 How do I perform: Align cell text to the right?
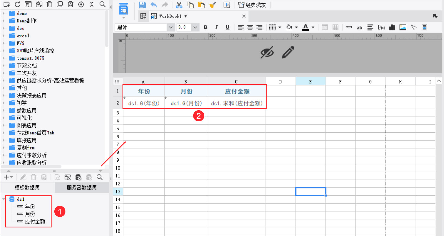(259, 27)
